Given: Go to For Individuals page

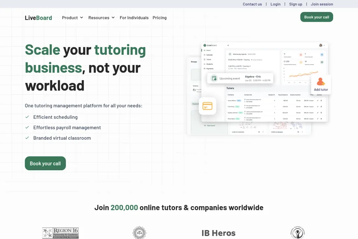Looking at the screenshot, I should point(134,18).
